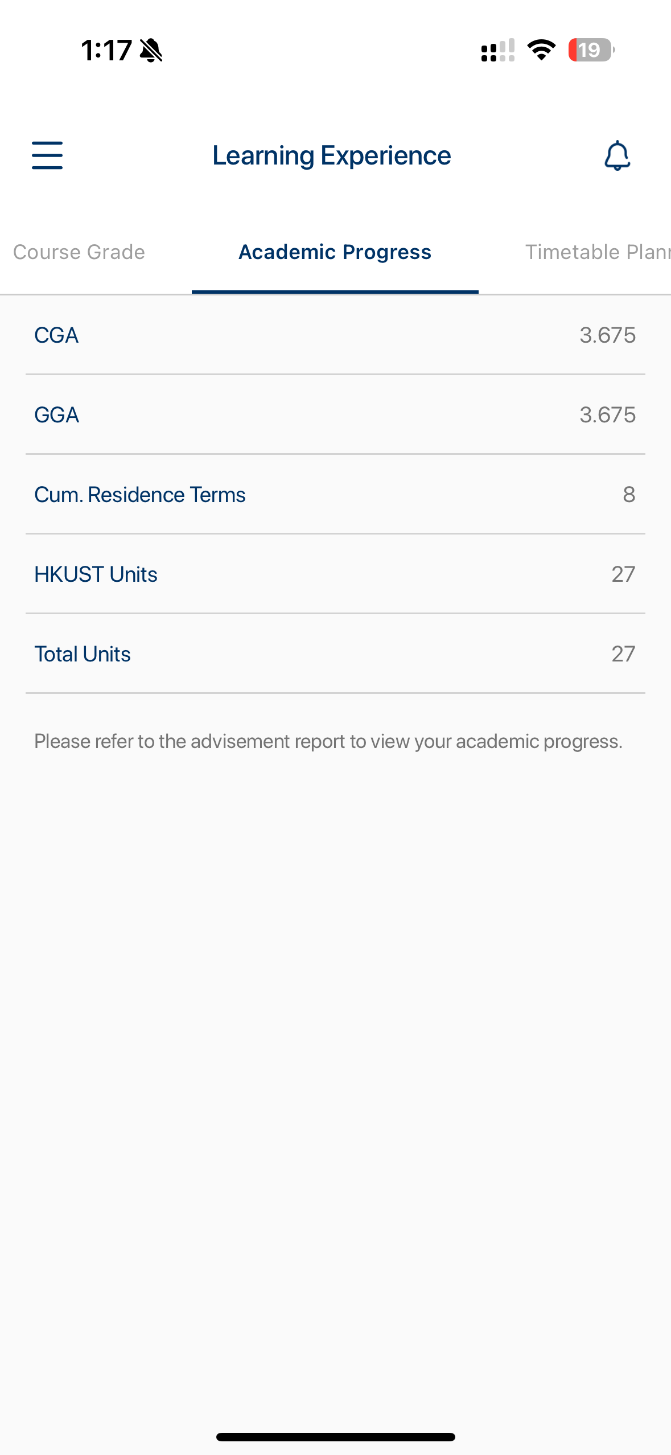Tap the residence terms value 8

tap(628, 495)
